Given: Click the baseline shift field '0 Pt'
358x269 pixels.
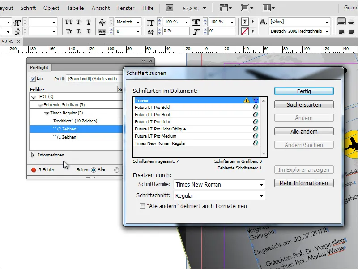Looking at the screenshot, I should tap(176, 31).
